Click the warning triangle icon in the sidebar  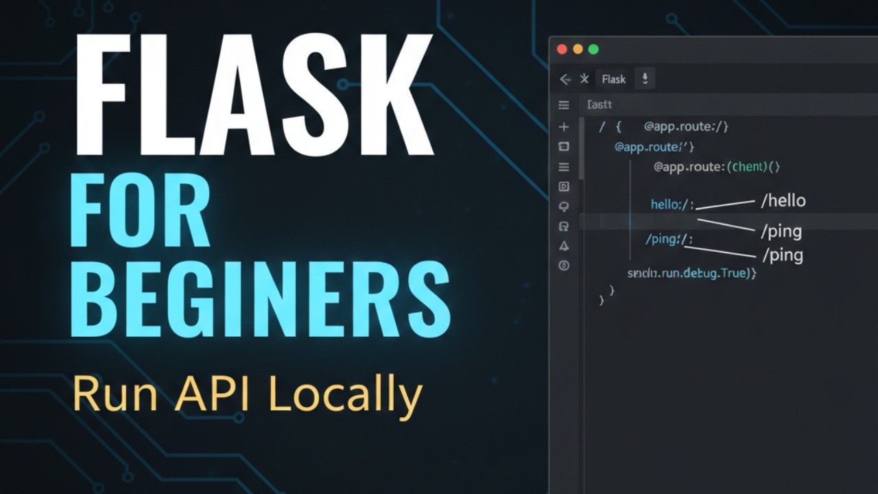pyautogui.click(x=564, y=246)
